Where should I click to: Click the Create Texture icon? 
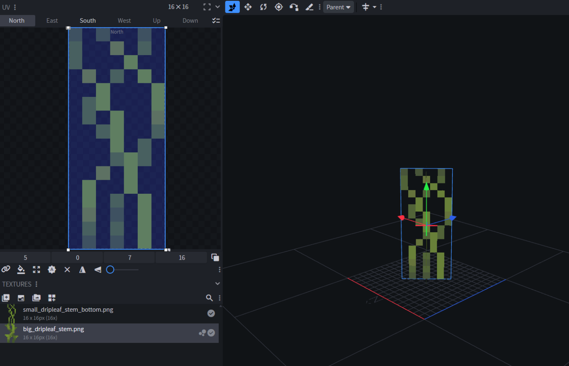pyautogui.click(x=21, y=298)
